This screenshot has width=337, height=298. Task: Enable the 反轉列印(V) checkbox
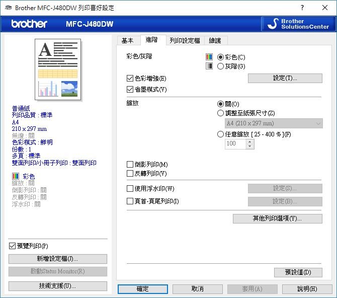pyautogui.click(x=130, y=174)
